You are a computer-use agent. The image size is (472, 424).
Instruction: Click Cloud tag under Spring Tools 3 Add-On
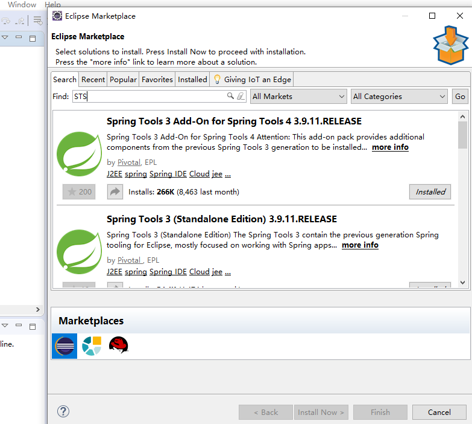pos(200,174)
